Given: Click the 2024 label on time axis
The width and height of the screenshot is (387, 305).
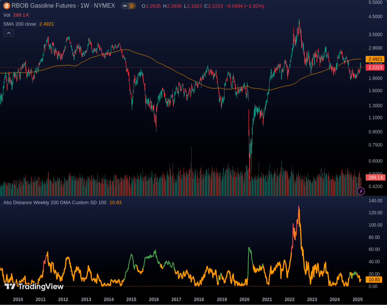Looking at the screenshot, I should [x=335, y=299].
